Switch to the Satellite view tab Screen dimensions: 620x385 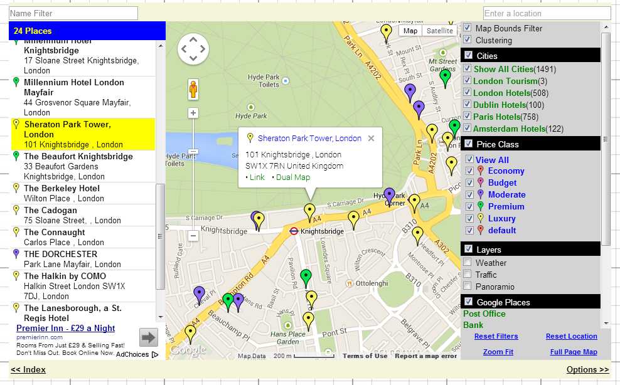pyautogui.click(x=440, y=31)
